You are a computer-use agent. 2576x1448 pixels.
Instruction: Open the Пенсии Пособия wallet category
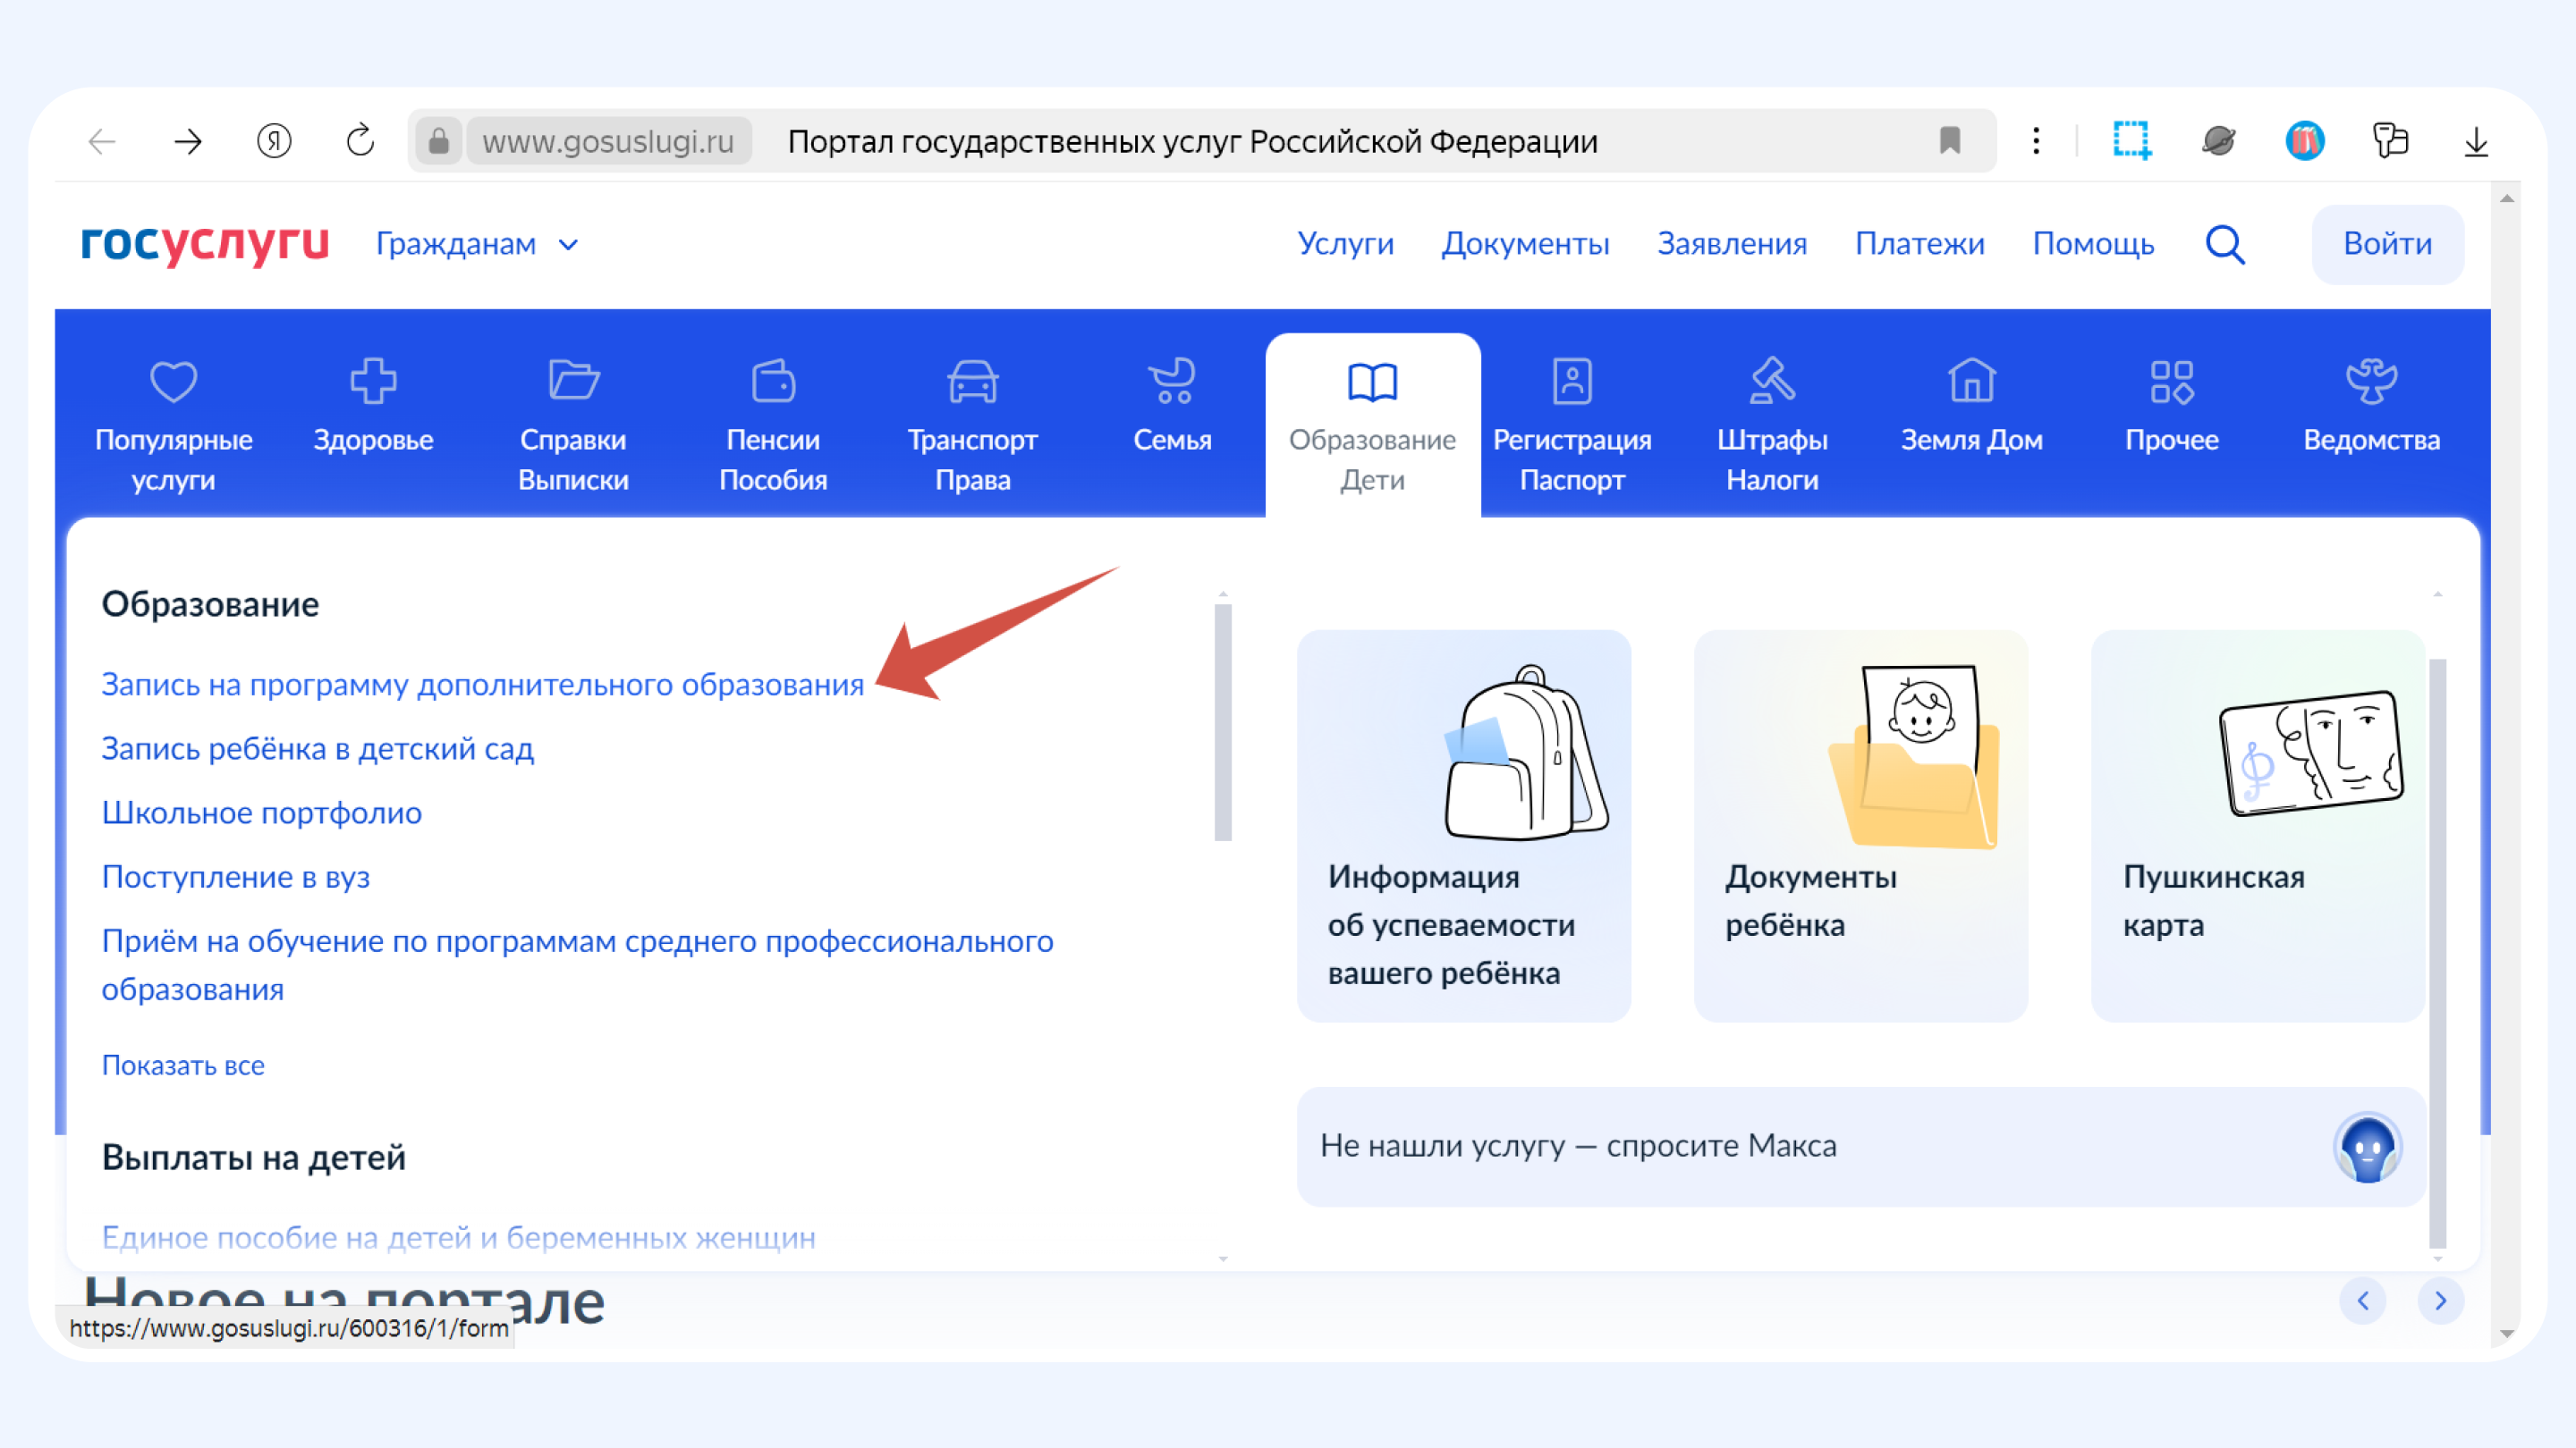[773, 425]
